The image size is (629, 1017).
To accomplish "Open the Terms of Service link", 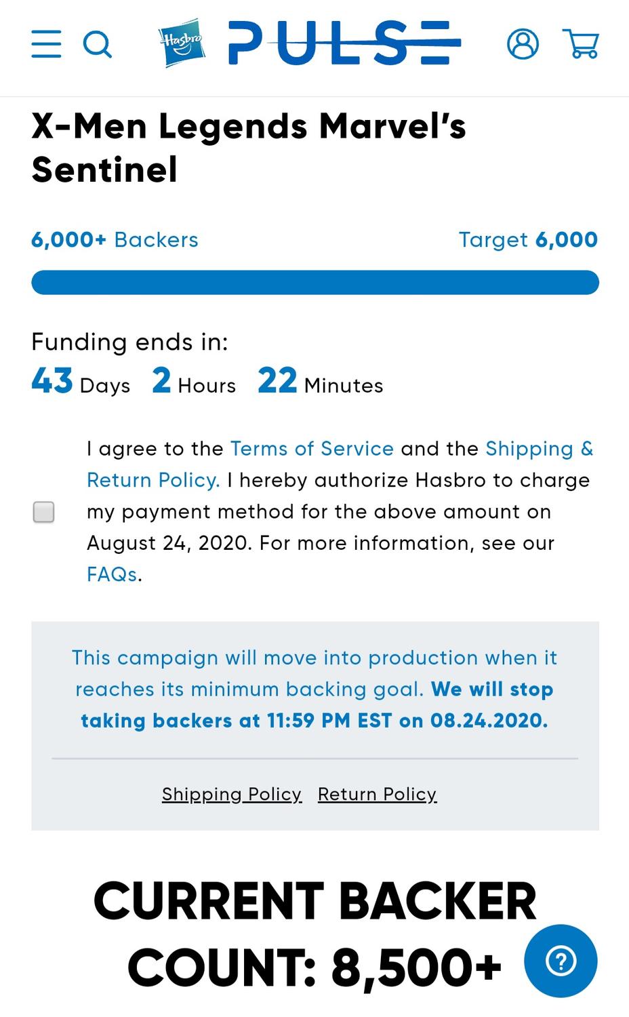I will coord(312,449).
